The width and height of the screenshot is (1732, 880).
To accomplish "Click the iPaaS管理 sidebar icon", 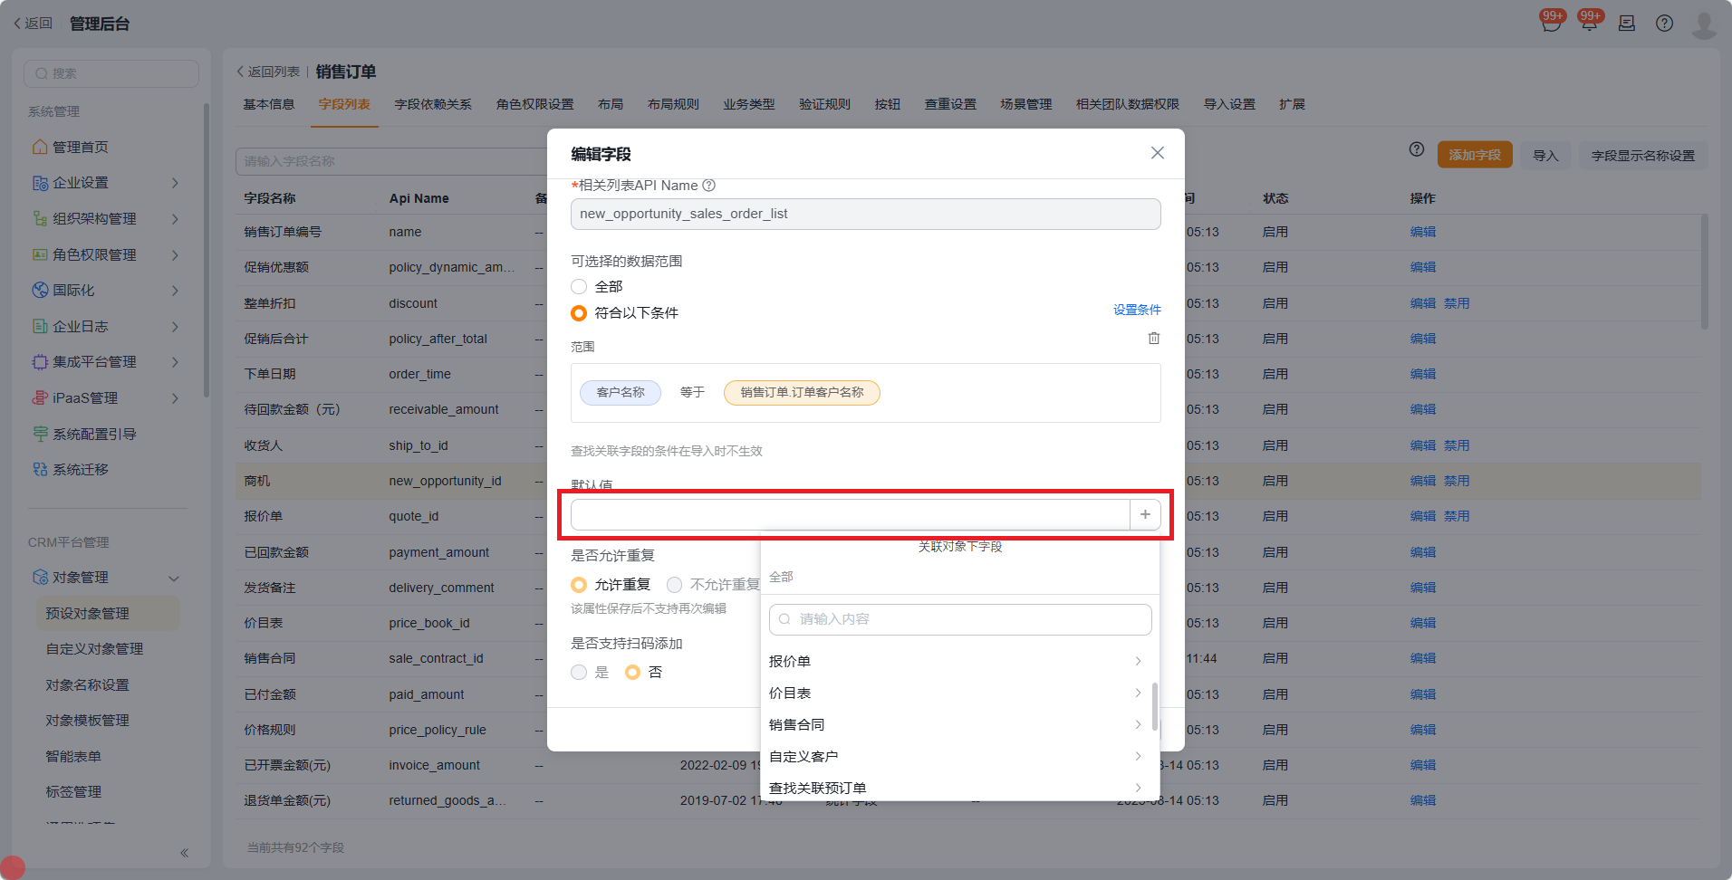I will [x=40, y=397].
